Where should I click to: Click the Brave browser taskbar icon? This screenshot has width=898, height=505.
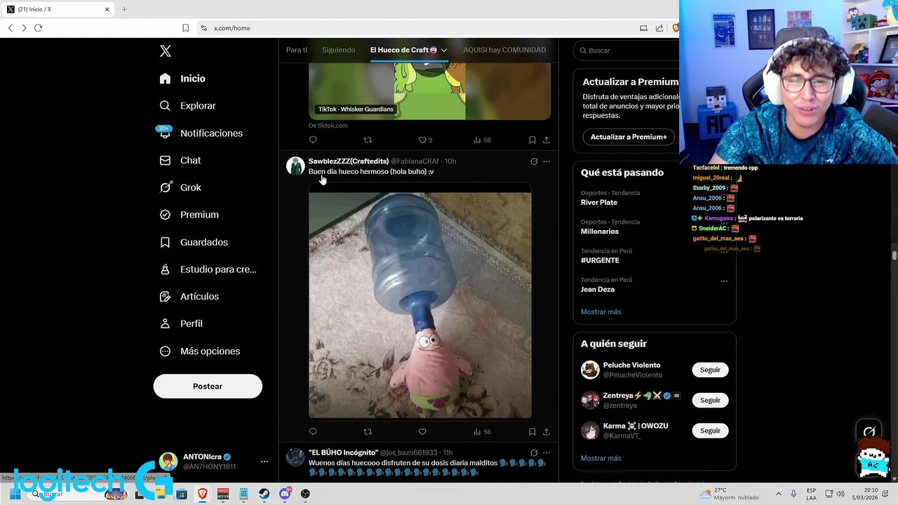203,494
